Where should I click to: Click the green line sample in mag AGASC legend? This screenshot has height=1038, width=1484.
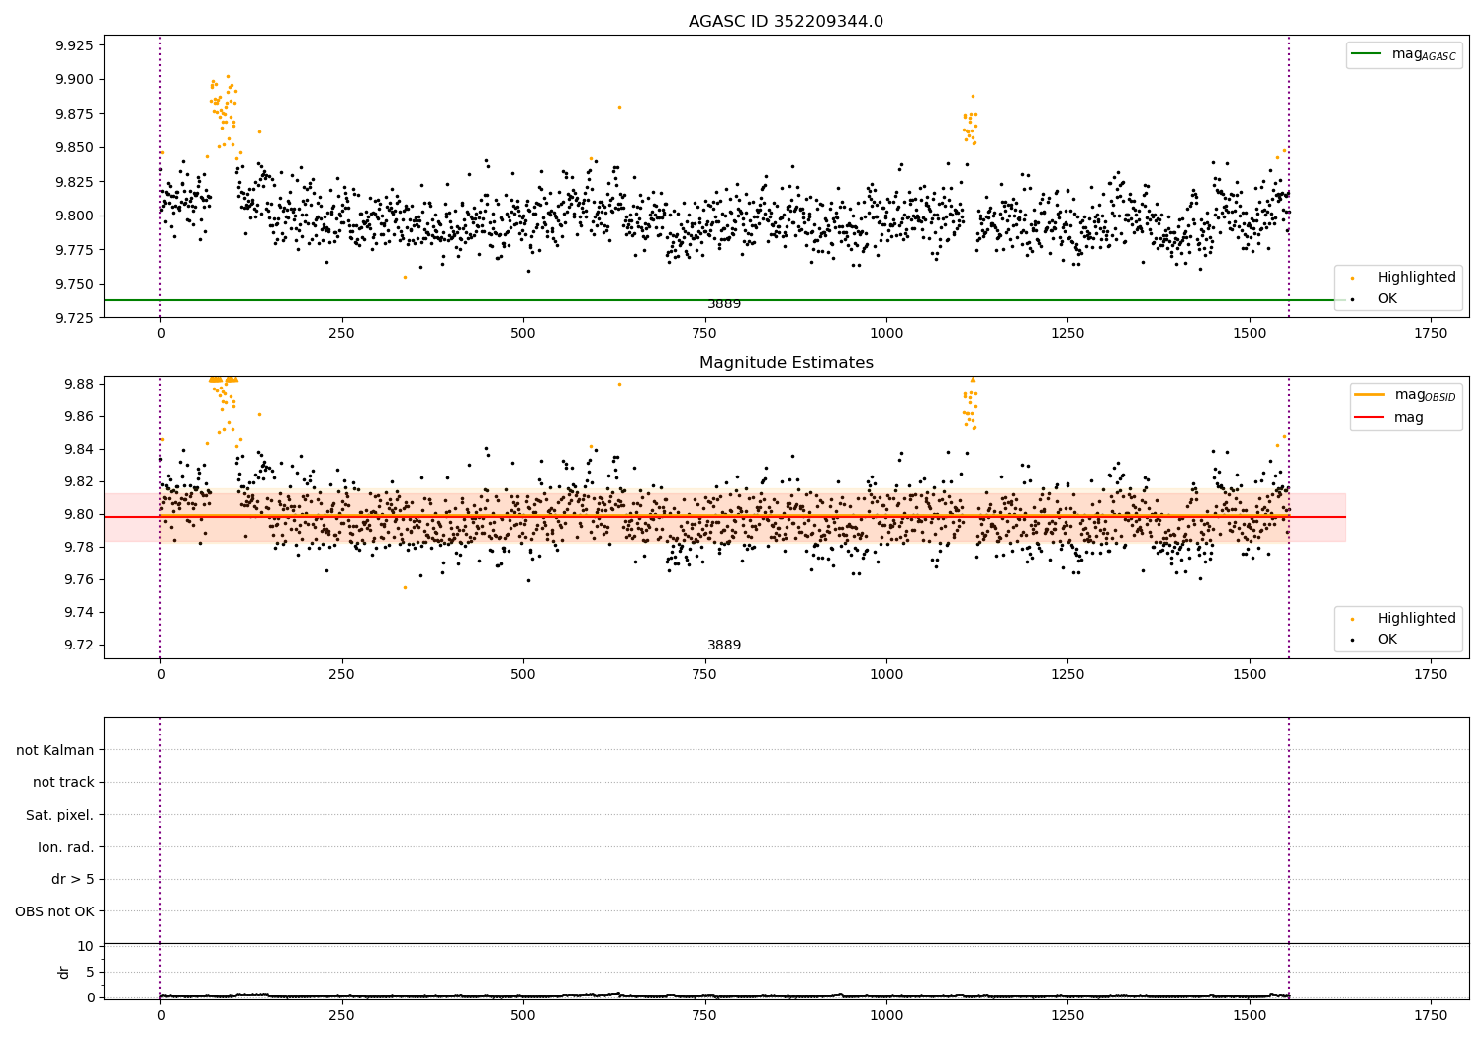tap(1367, 54)
